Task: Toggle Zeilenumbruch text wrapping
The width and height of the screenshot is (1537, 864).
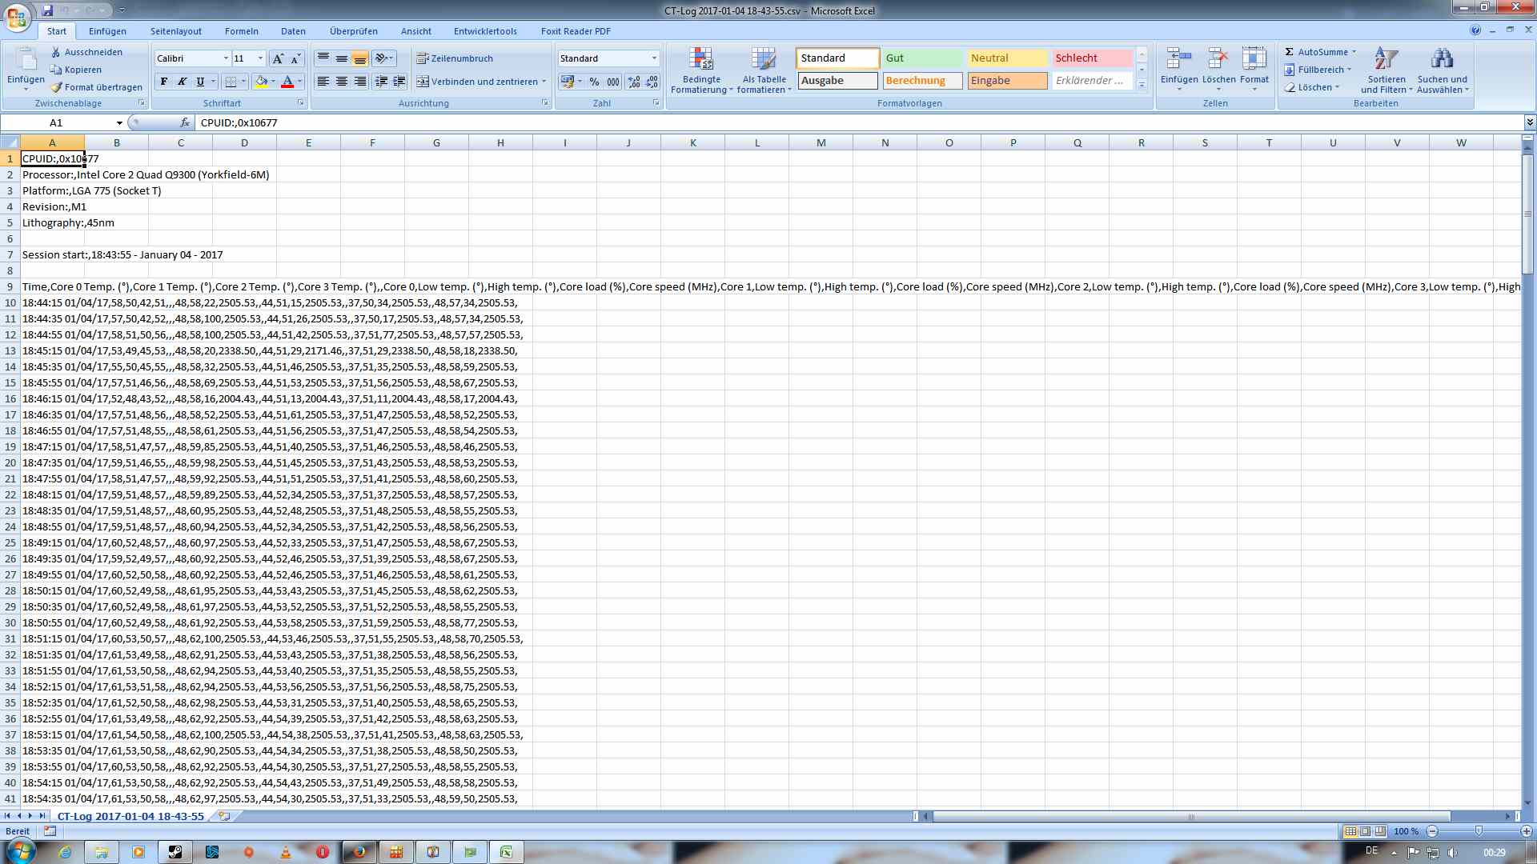Action: (455, 58)
